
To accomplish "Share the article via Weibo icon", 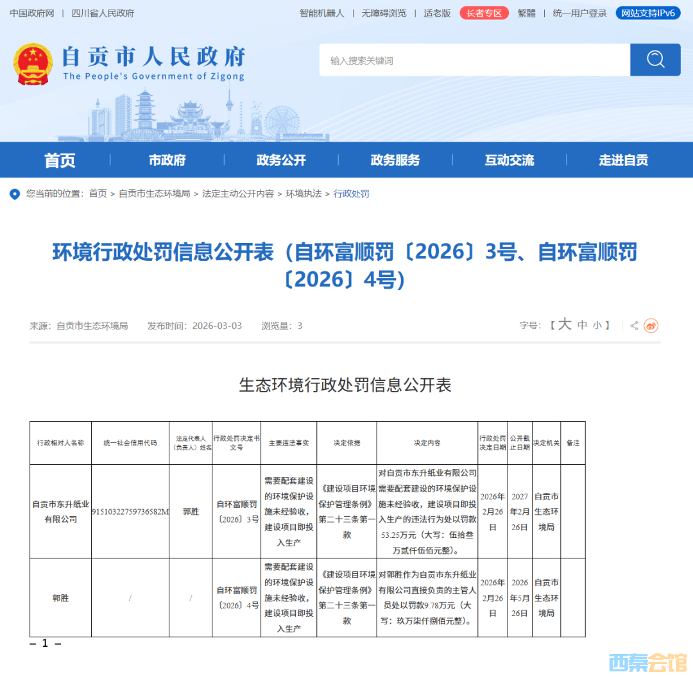I will point(651,326).
